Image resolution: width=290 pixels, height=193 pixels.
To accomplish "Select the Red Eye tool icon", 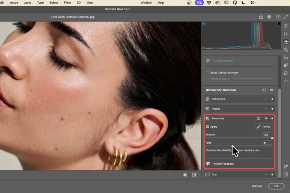I will pyautogui.click(x=286, y=58).
